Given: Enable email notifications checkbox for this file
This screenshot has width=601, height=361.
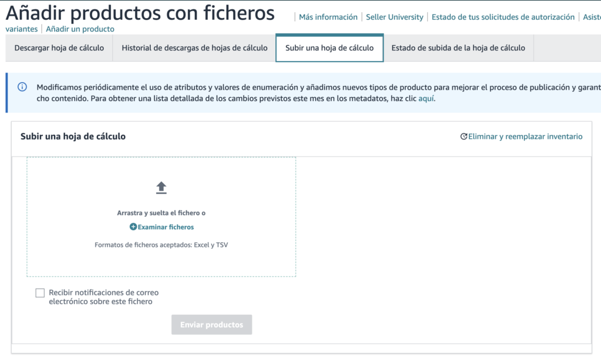Looking at the screenshot, I should point(40,292).
